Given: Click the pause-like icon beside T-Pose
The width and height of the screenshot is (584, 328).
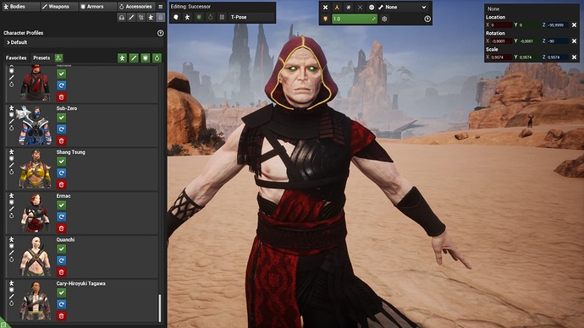Looking at the screenshot, I should [x=222, y=17].
